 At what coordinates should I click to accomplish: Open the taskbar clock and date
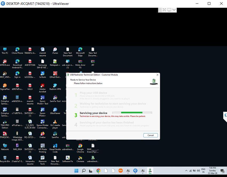(x=213, y=171)
